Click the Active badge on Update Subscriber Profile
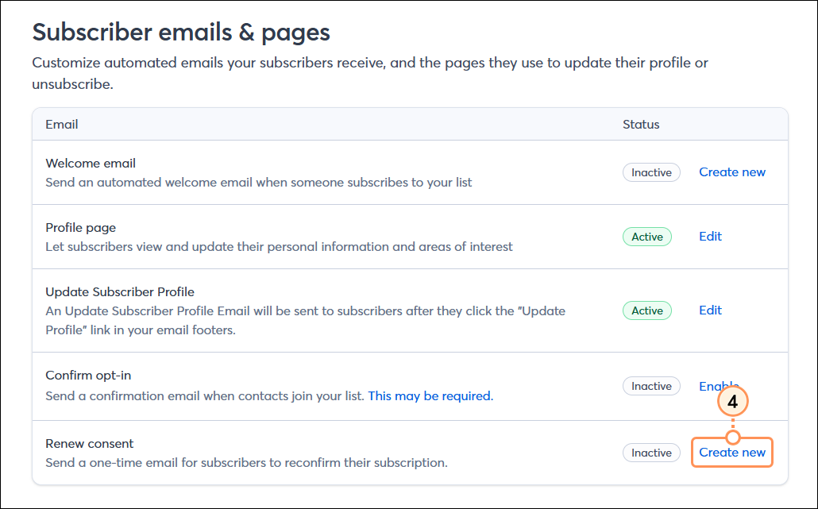 tap(646, 310)
